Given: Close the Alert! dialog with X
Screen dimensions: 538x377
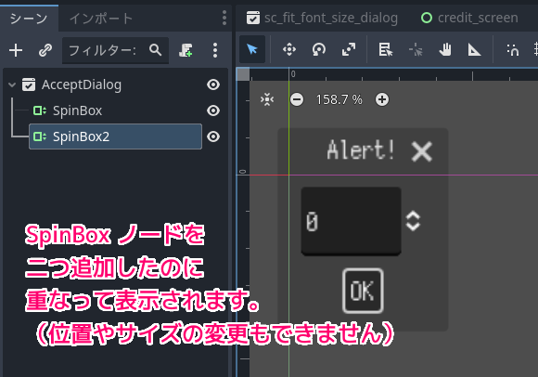Looking at the screenshot, I should [x=421, y=151].
